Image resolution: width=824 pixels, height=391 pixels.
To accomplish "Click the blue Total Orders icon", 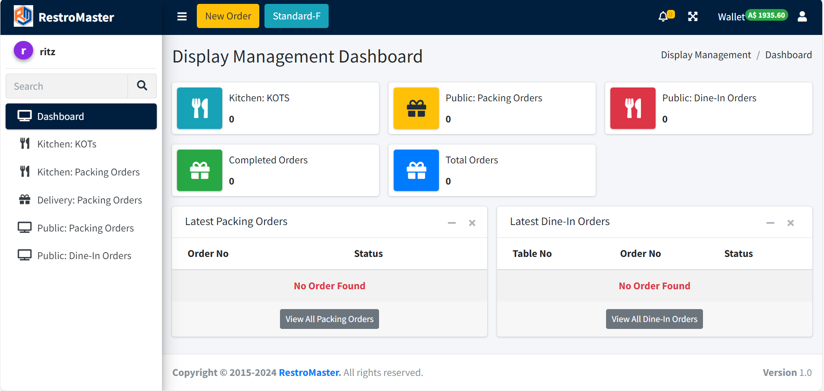I will [416, 170].
